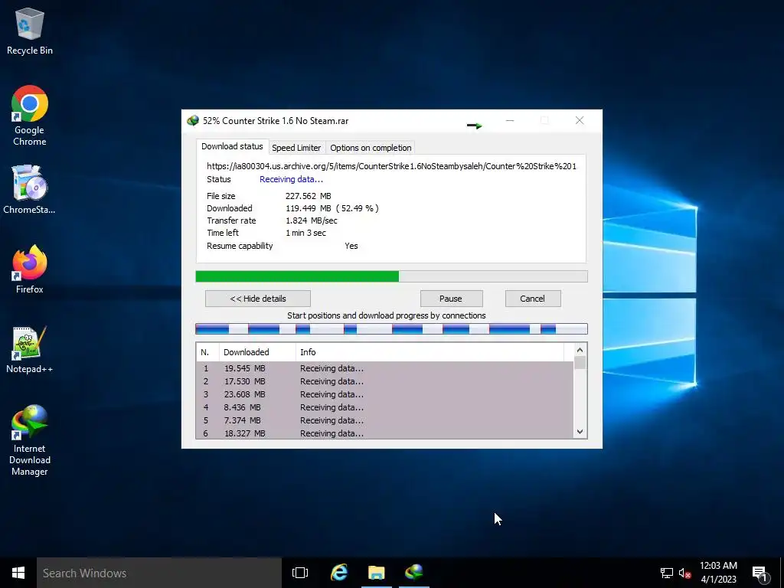Click the connections progress segment bar
This screenshot has width=784, height=588.
coord(391,329)
